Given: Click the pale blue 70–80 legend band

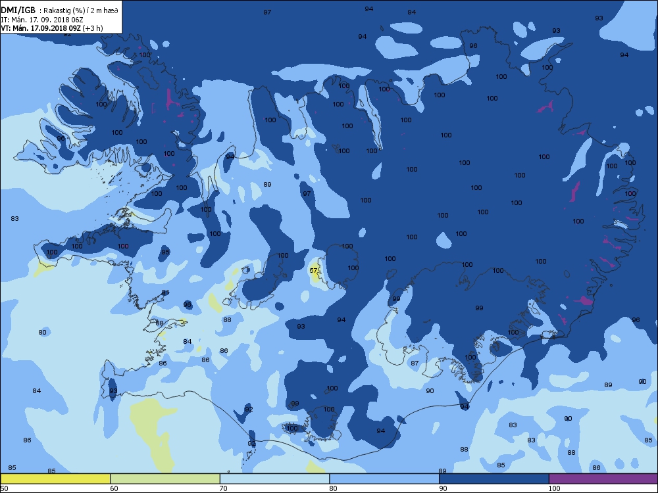Looking at the screenshot, I should (274, 479).
